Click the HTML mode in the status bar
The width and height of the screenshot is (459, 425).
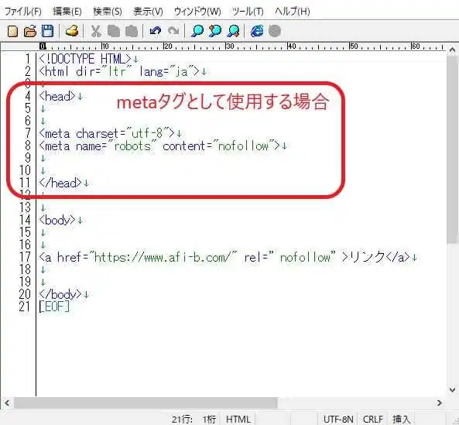pos(238,419)
